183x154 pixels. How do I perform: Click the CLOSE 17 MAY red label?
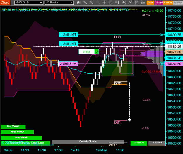tap(152, 72)
